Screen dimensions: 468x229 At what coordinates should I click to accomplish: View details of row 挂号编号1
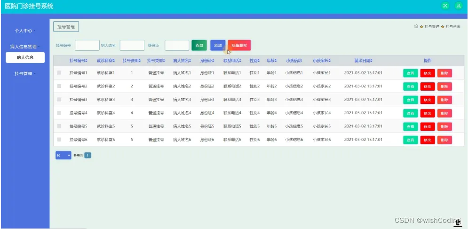coord(411,73)
